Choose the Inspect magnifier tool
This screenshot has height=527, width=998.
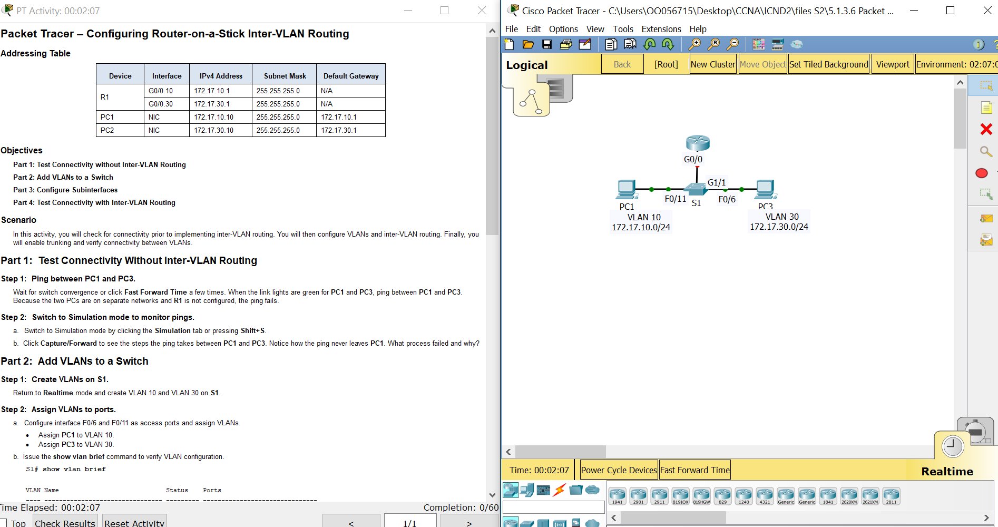(x=986, y=152)
